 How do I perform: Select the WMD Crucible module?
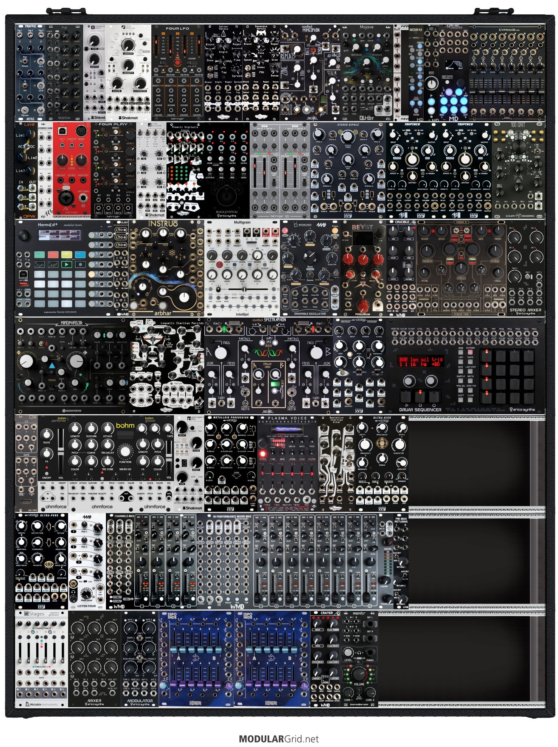[401, 268]
